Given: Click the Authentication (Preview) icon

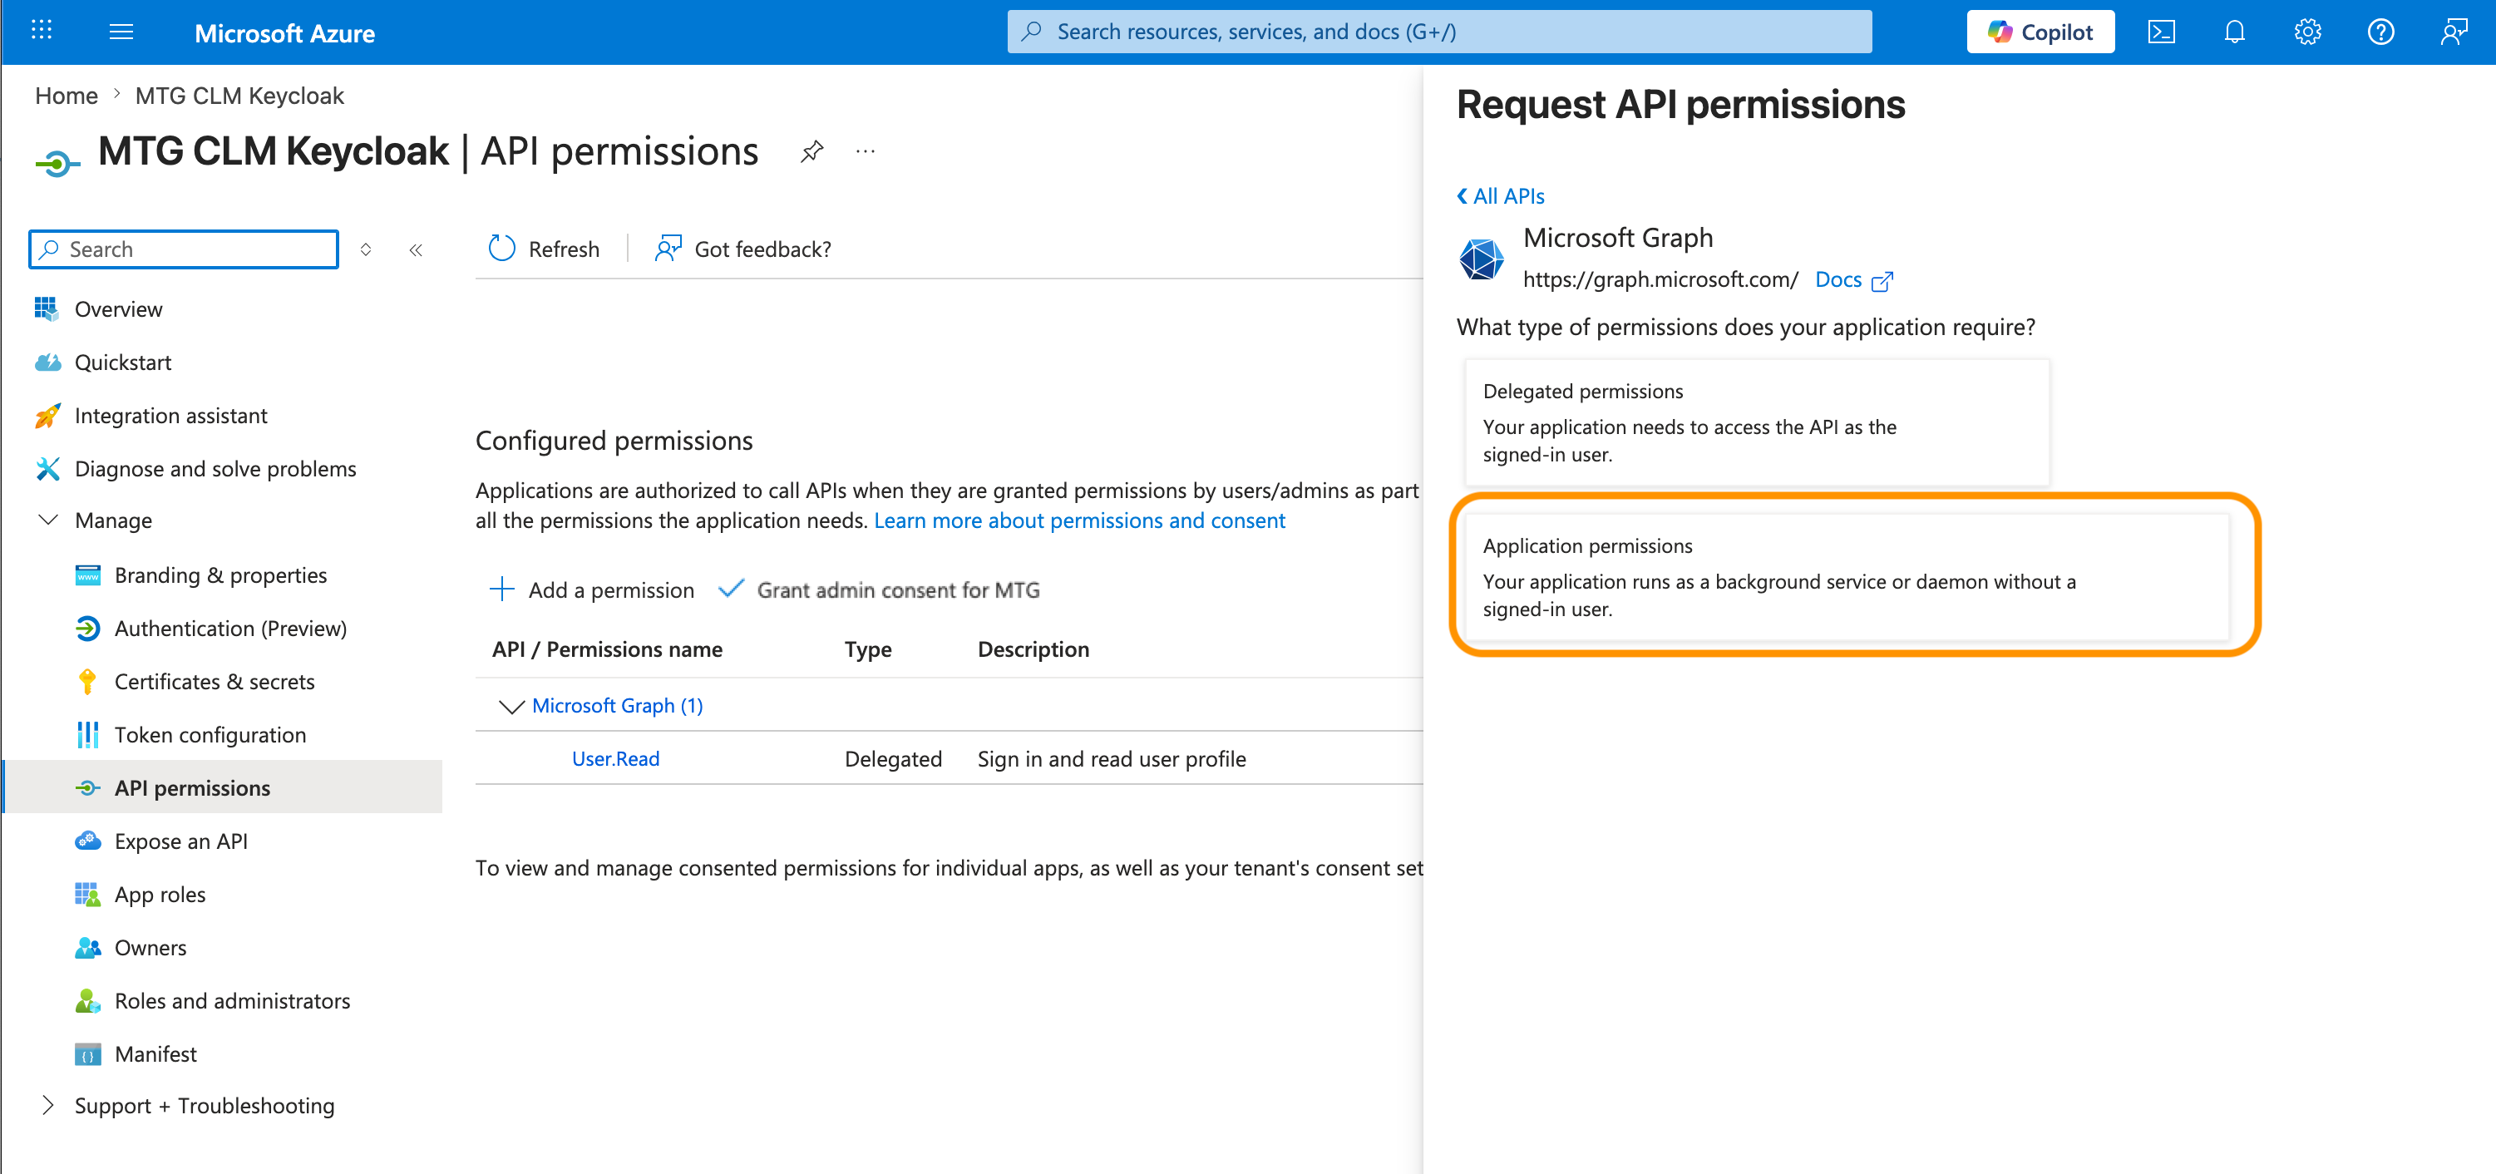Looking at the screenshot, I should coord(87,629).
